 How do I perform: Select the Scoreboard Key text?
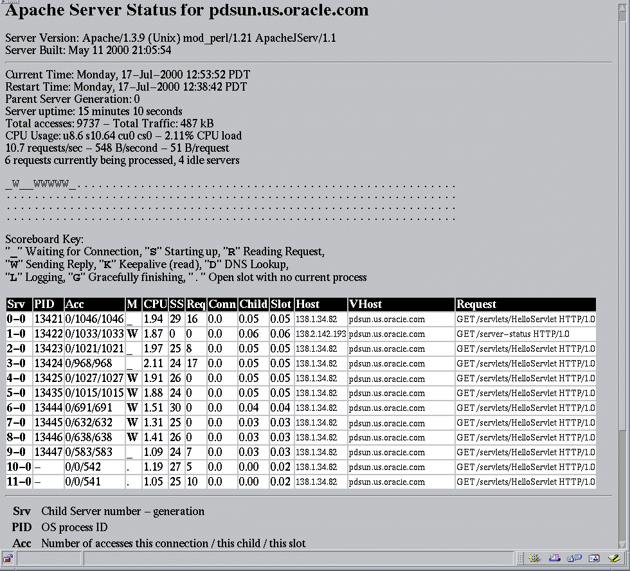[44, 239]
